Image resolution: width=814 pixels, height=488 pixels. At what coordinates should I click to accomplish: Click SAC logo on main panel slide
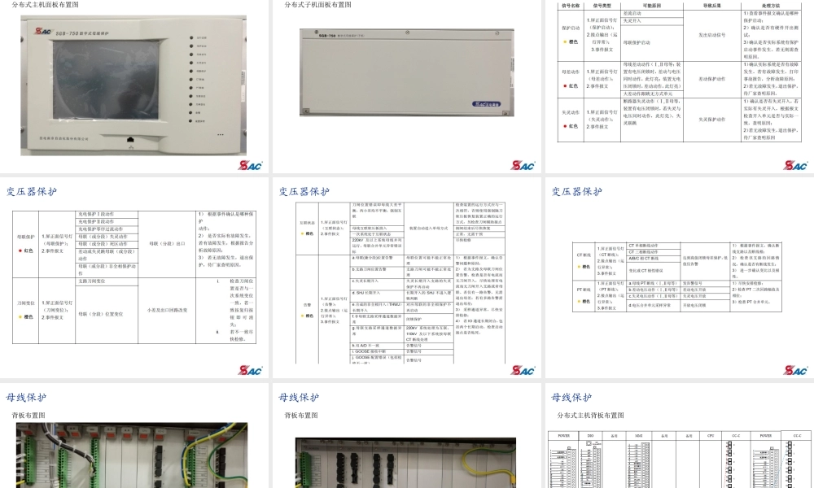pos(250,165)
